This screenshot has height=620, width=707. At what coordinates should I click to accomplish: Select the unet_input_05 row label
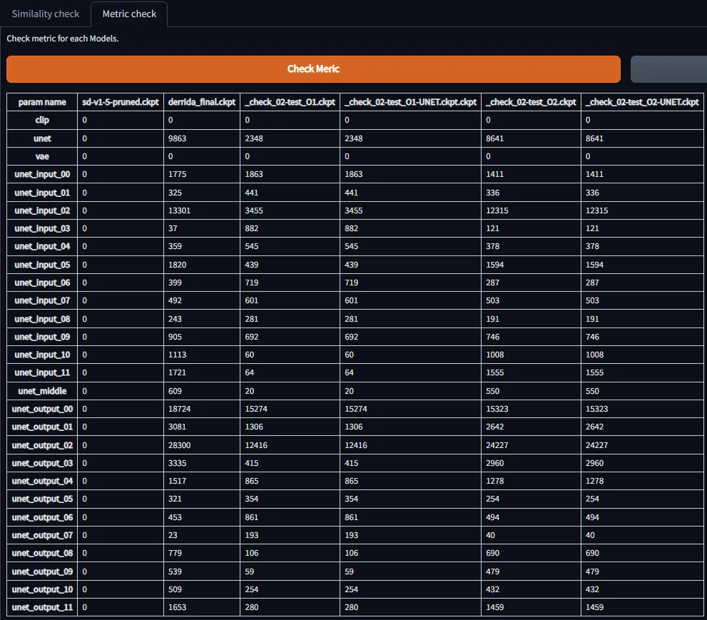pyautogui.click(x=42, y=265)
